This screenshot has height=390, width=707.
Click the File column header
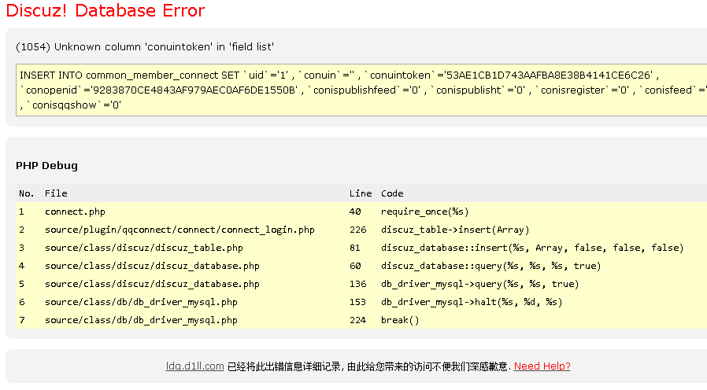click(x=56, y=193)
